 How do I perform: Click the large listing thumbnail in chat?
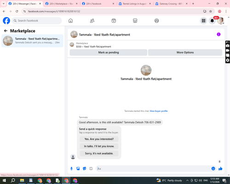click(146, 70)
